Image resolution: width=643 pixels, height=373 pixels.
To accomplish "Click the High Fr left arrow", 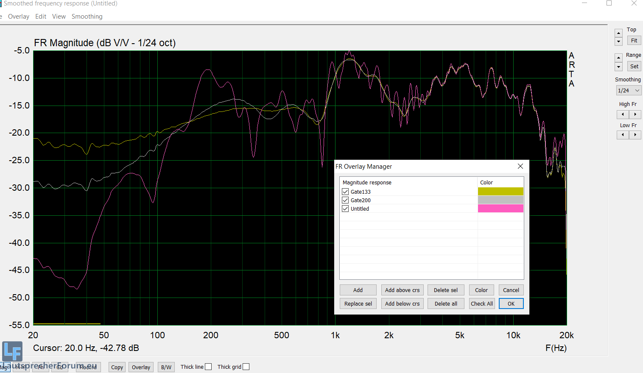I will pyautogui.click(x=623, y=114).
